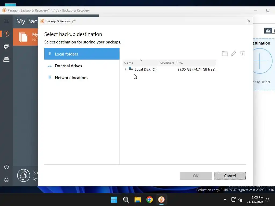
Task: Open the notification bell in the taskbar
Action: click(267, 200)
